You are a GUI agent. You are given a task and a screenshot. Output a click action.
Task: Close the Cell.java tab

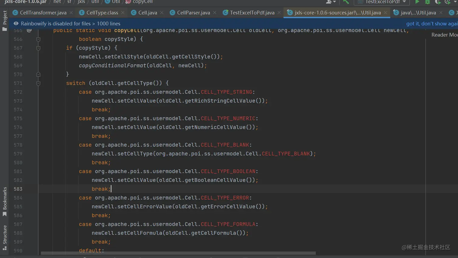pos(162,13)
